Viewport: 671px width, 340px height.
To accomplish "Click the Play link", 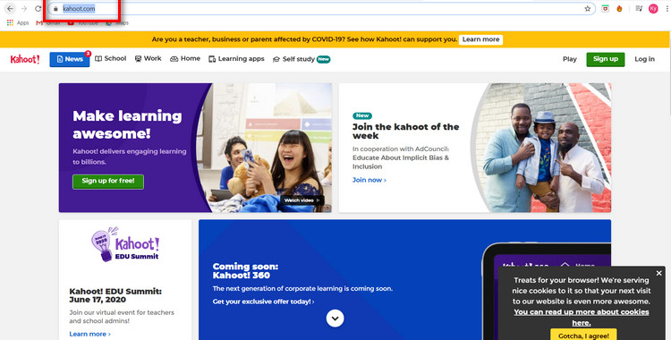I will point(570,59).
